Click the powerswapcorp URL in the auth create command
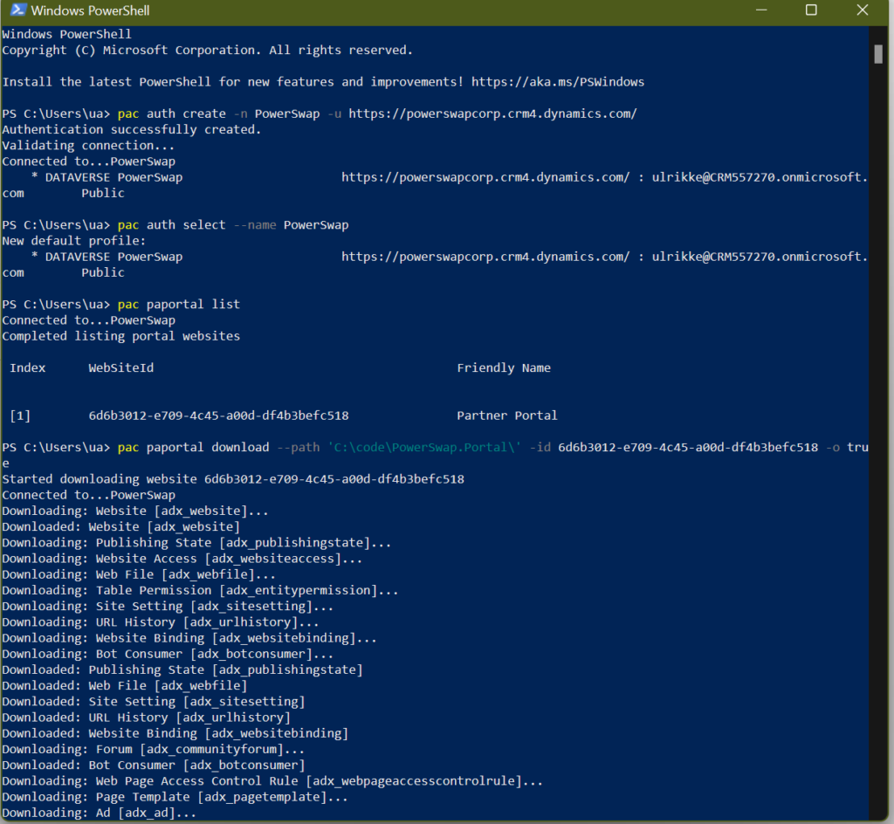The width and height of the screenshot is (894, 824). click(x=492, y=114)
